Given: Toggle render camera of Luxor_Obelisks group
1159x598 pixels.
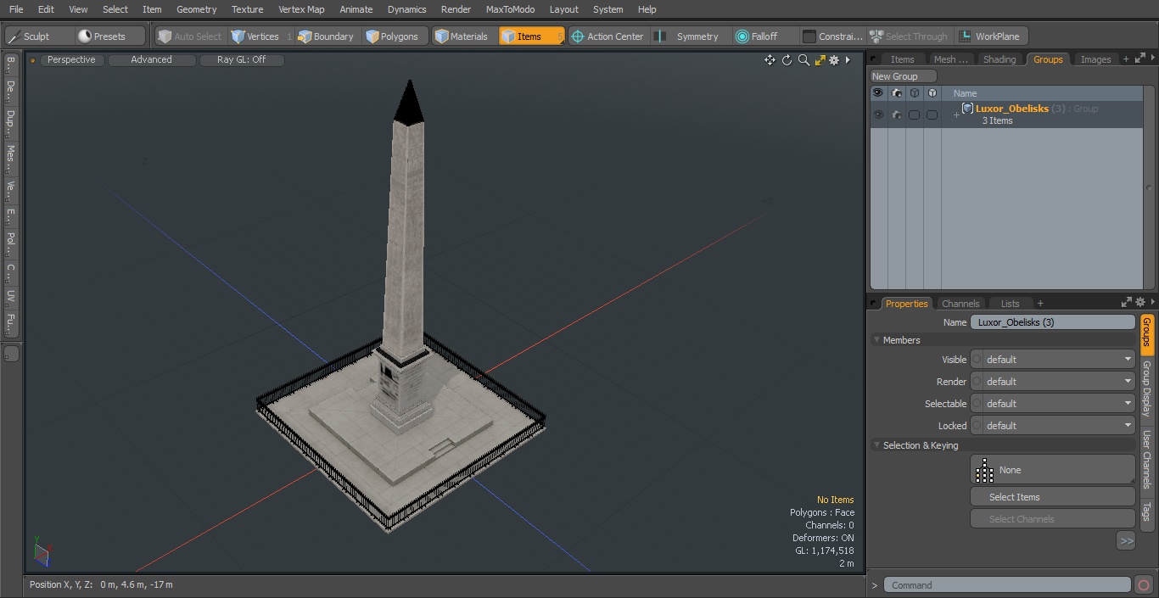Looking at the screenshot, I should (896, 115).
